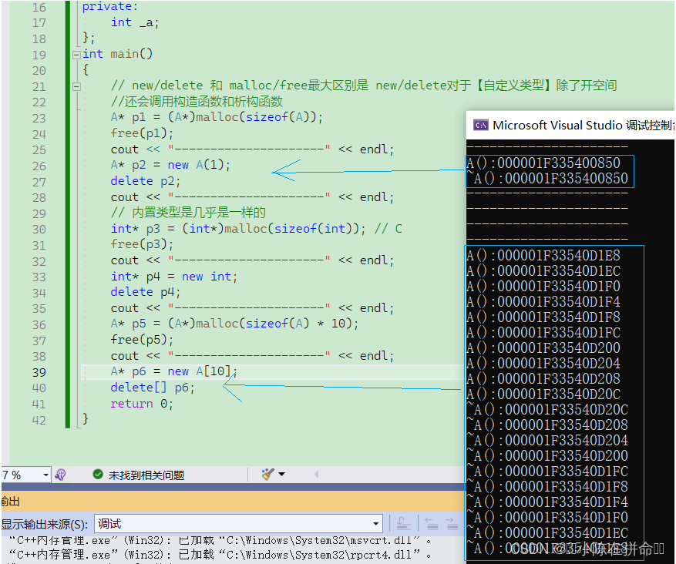676x564 pixels.
Task: Click the go to next message icon
Action: coord(452,523)
